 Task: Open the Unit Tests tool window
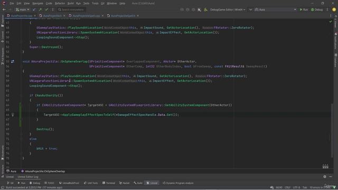click(x=91, y=183)
